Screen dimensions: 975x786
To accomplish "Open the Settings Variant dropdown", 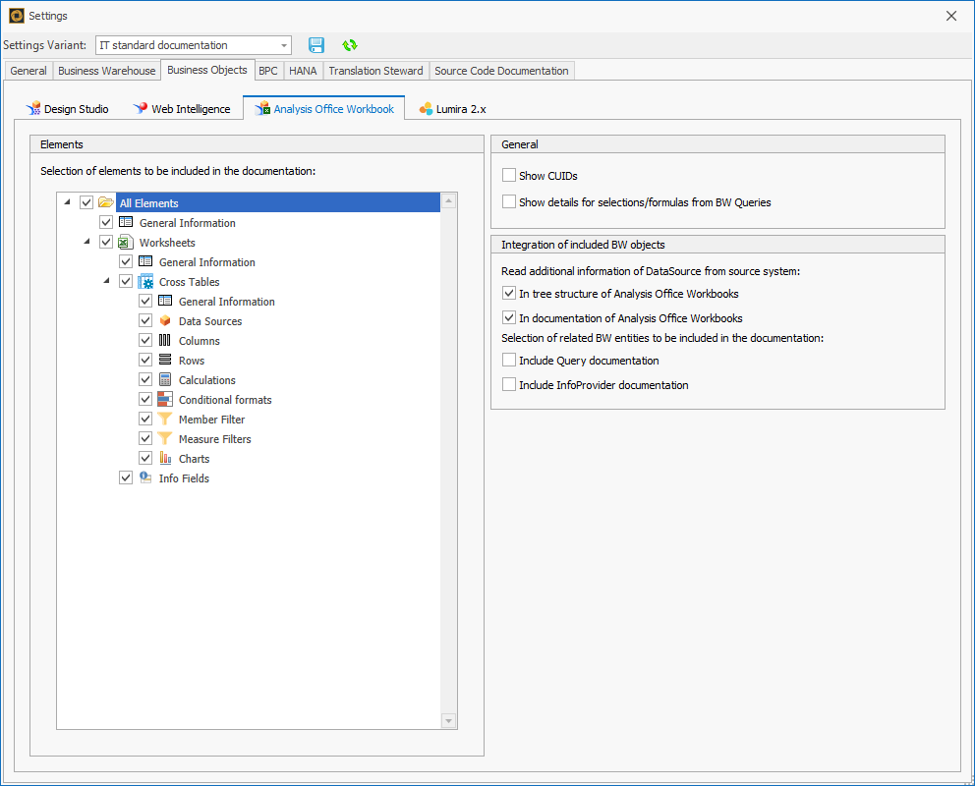I will point(284,44).
